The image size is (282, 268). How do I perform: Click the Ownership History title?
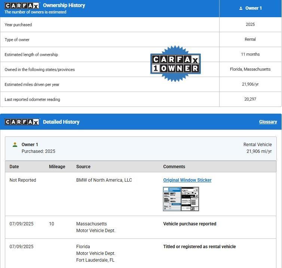(x=64, y=5)
